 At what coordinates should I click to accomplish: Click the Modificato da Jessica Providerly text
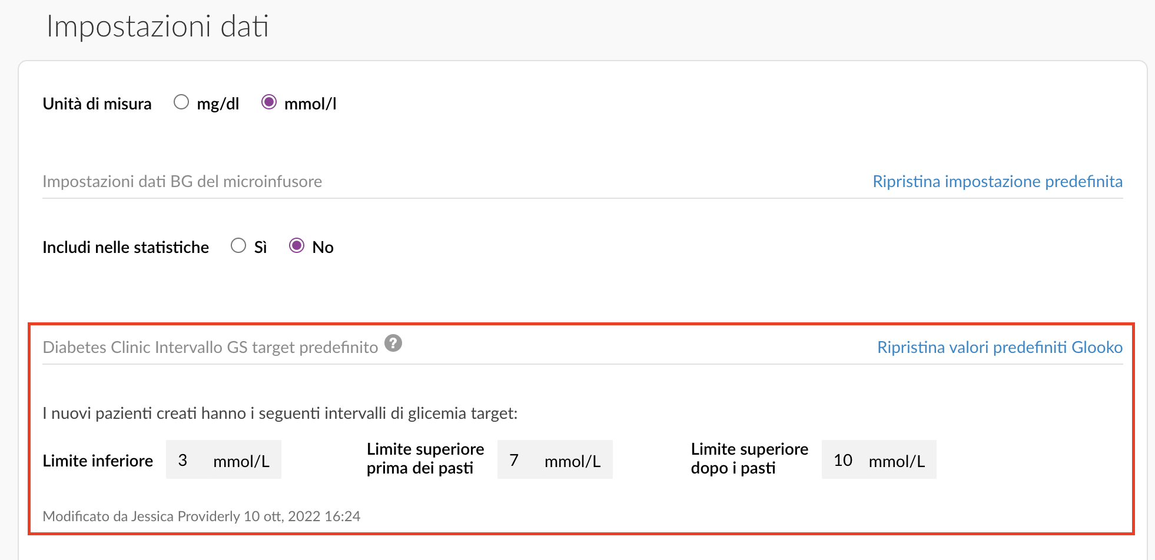click(x=201, y=516)
